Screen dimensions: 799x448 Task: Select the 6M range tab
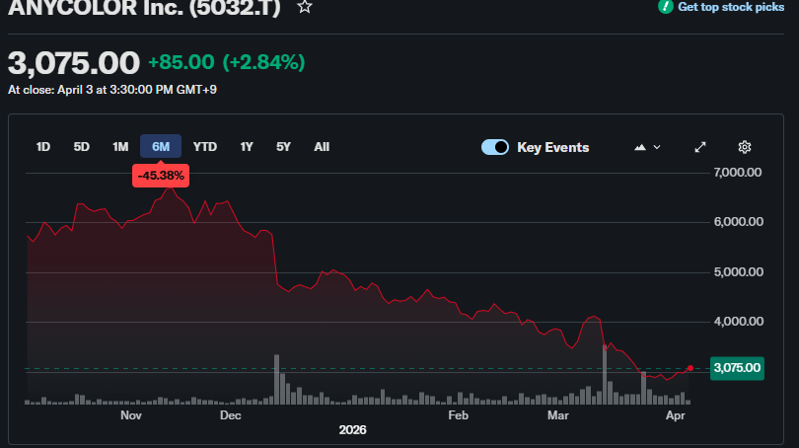pyautogui.click(x=161, y=147)
